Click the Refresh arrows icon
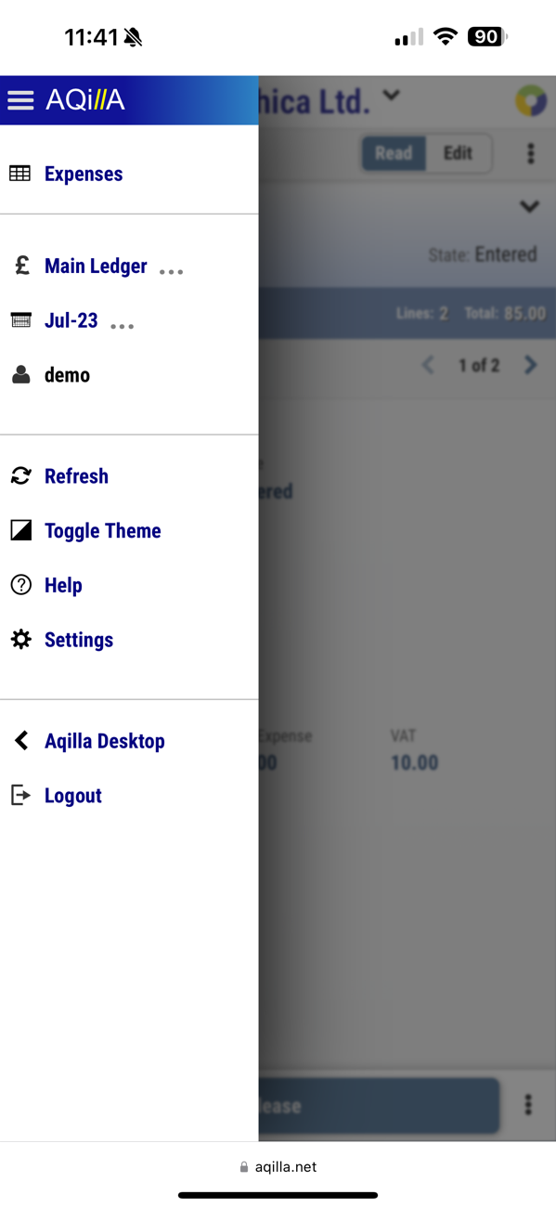The image size is (556, 1208). click(x=20, y=476)
